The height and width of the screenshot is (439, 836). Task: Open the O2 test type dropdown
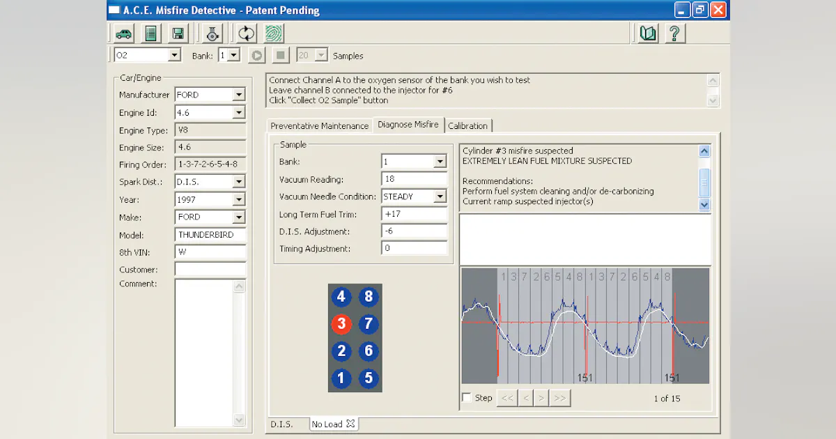174,55
